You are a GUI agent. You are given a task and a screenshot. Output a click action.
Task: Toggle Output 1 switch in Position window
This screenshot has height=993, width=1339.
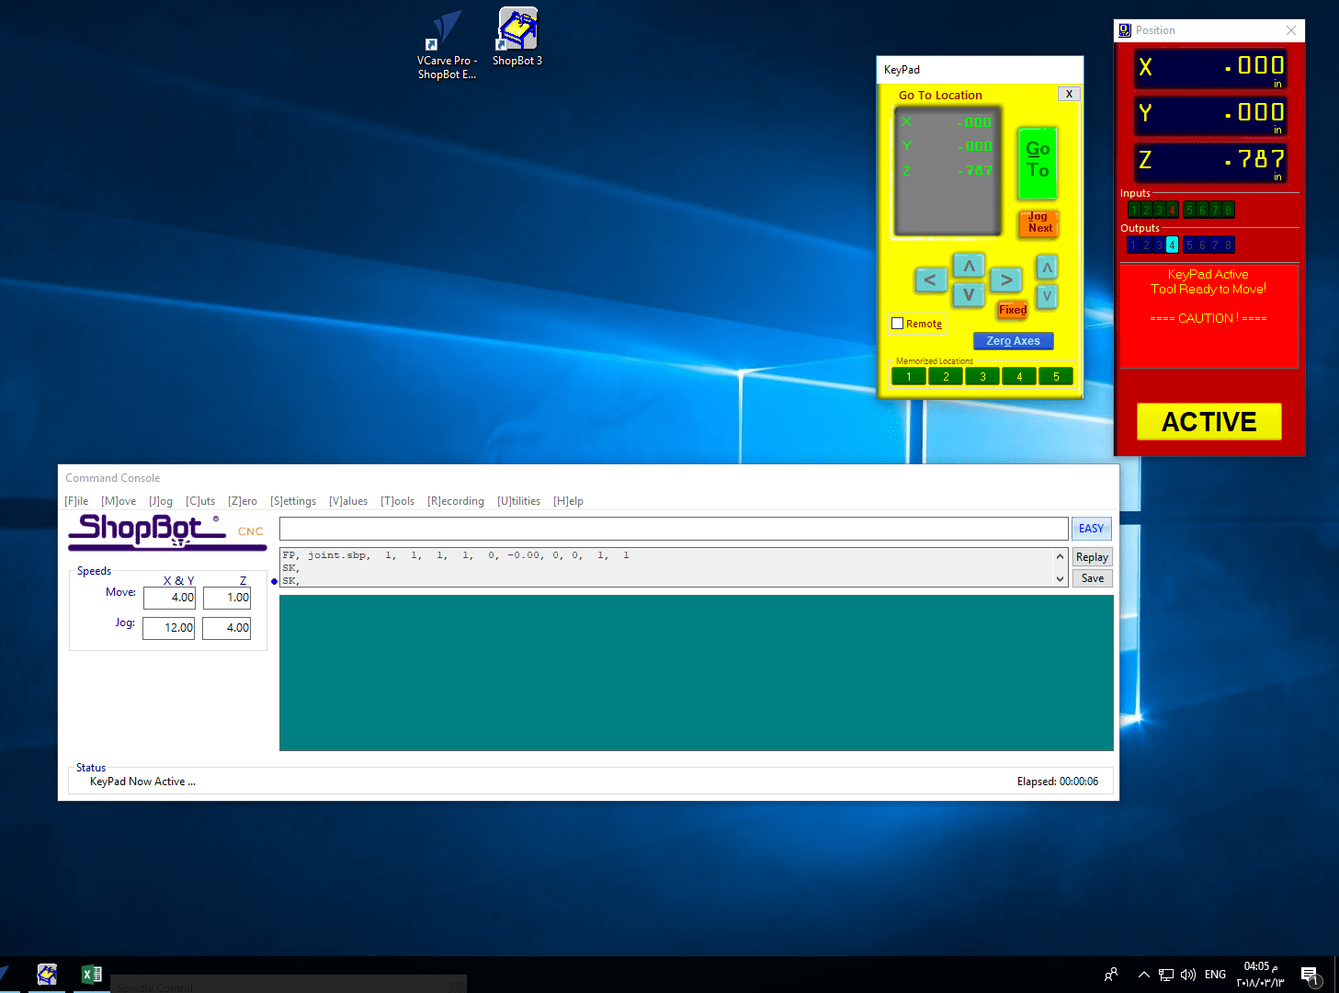tap(1134, 245)
